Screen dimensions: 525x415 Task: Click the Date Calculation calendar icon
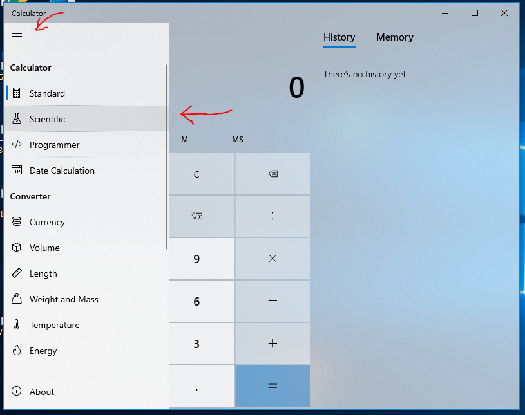coord(16,170)
